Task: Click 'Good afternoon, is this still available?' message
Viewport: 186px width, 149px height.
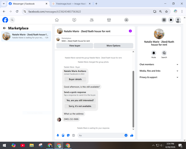Action: coord(82,87)
